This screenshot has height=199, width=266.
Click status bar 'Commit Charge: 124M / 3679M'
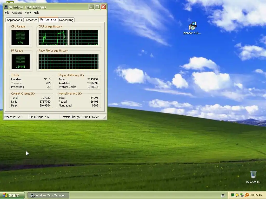[x=80, y=117]
